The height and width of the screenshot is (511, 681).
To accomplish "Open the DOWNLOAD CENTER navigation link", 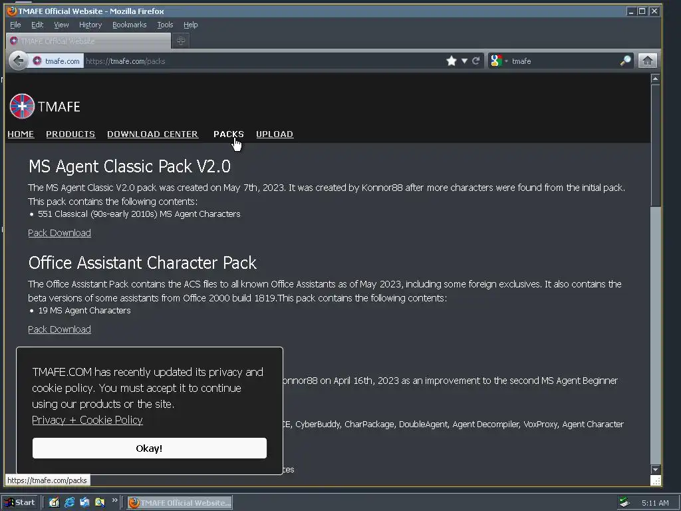I will click(152, 134).
